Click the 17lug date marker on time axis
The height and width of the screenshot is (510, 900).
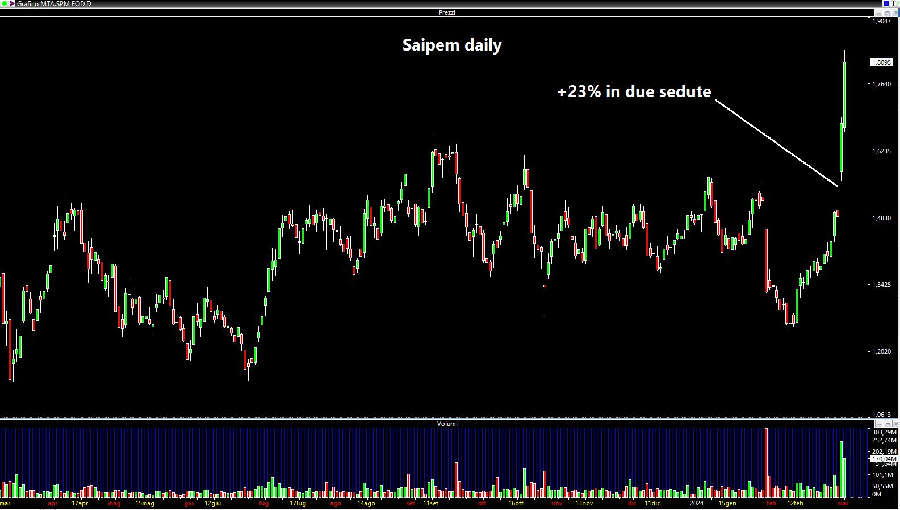click(298, 503)
